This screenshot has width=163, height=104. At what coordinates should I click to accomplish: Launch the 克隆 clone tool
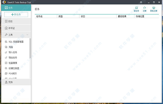(x=9, y=47)
